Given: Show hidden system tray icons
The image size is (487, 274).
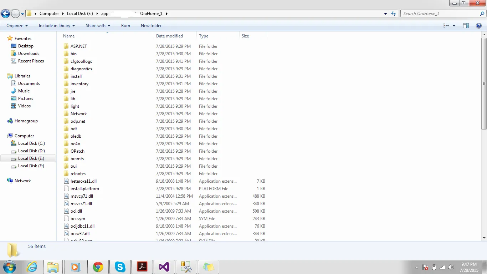Looking at the screenshot, I should click(417, 267).
